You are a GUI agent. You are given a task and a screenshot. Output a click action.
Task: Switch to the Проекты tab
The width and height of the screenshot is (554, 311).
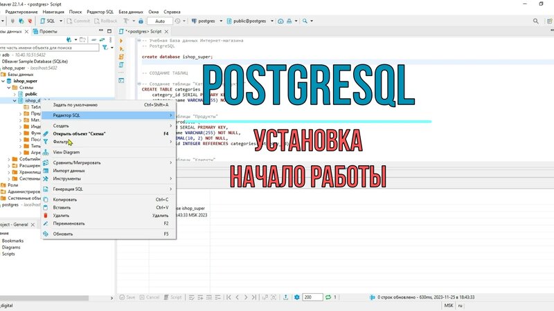click(45, 31)
